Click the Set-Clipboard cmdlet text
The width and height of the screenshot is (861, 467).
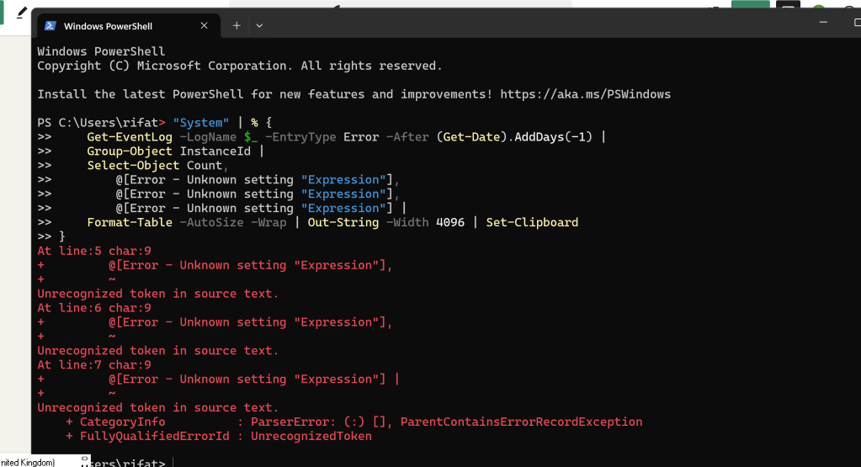click(532, 222)
